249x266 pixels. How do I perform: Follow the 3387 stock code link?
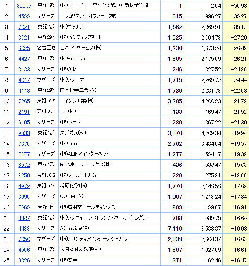[x=24, y=218]
